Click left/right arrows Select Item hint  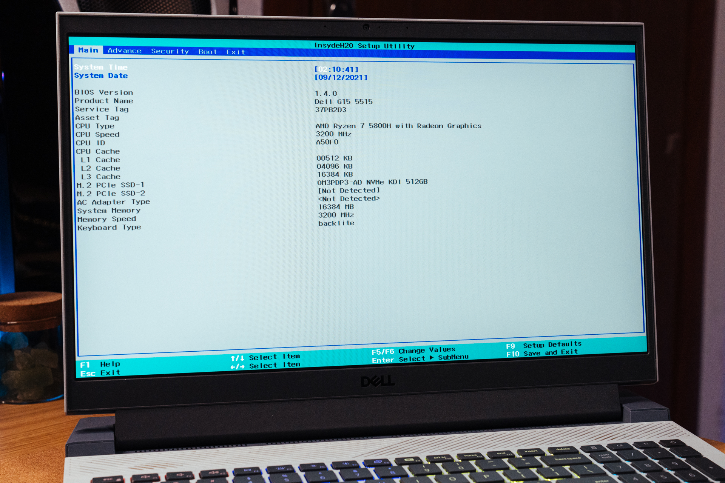point(265,366)
